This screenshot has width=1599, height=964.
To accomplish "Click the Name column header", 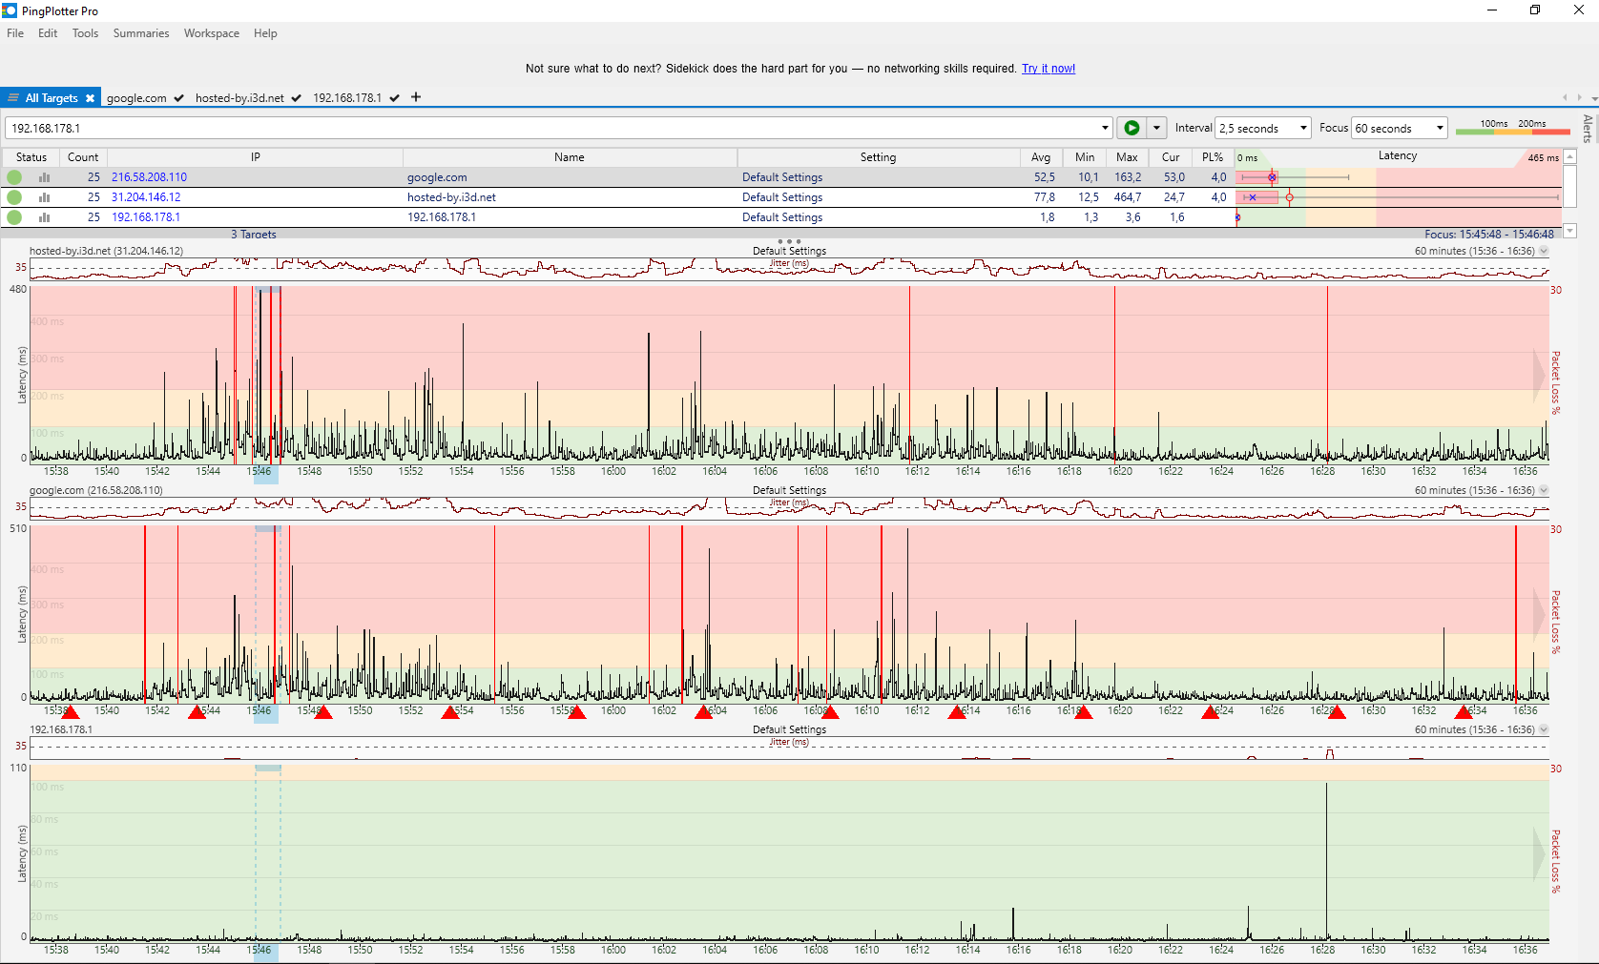I will tap(570, 157).
